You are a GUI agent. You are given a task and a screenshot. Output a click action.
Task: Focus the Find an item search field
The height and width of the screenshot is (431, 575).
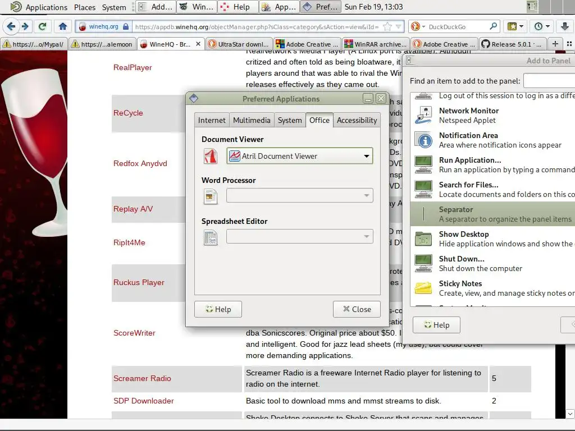pos(549,81)
